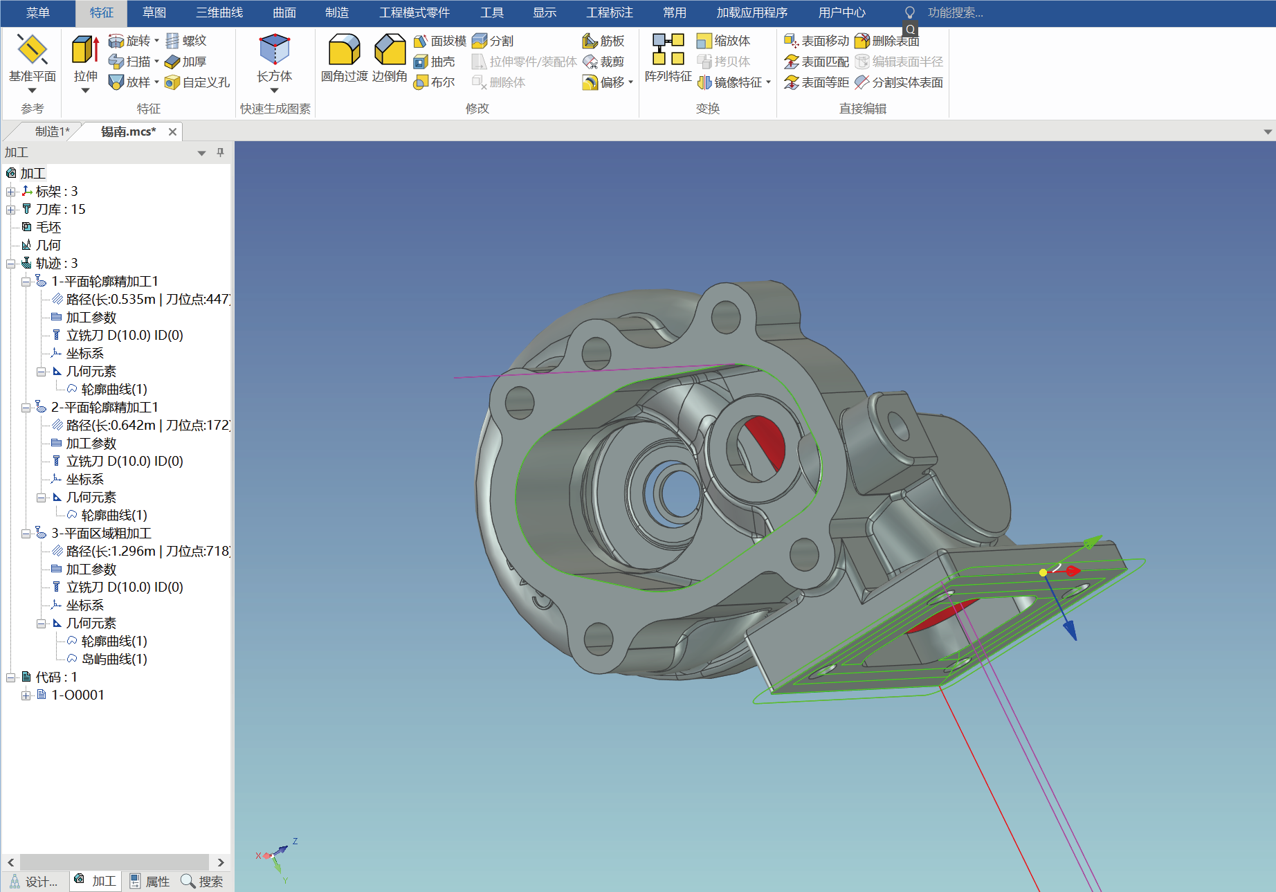Click the 阵列特征 pattern feature icon
1276x892 pixels.
pos(668,51)
